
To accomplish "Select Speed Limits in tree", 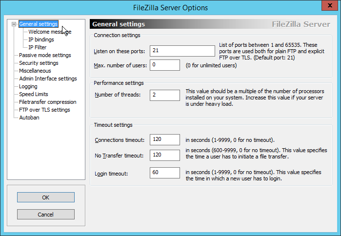I will pos(34,94).
